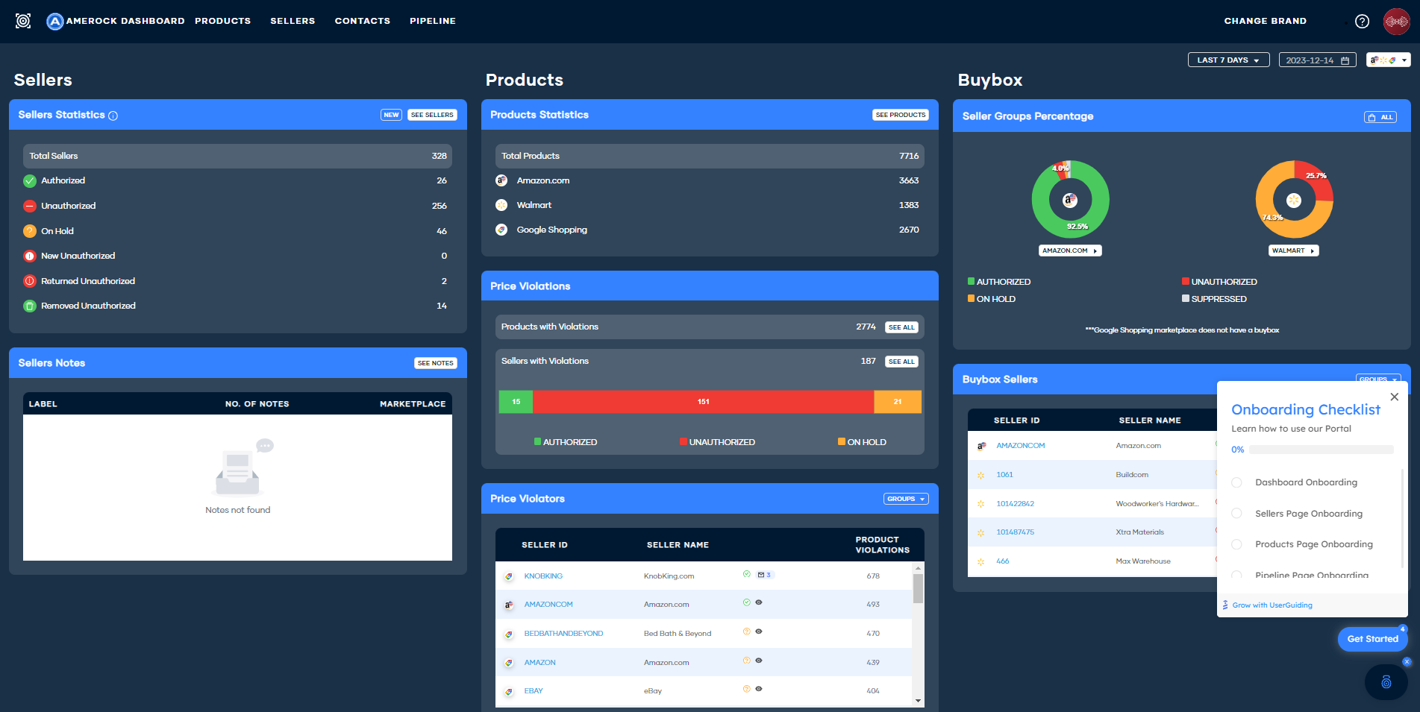Viewport: 1420px width, 712px height.
Task: Open the marketplace selector dropdown
Action: pos(1388,60)
